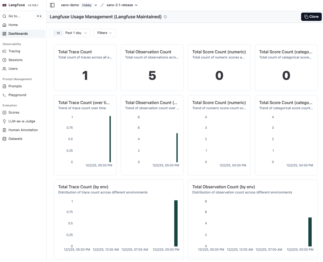Click the info icon beside dashboard title

pyautogui.click(x=165, y=17)
